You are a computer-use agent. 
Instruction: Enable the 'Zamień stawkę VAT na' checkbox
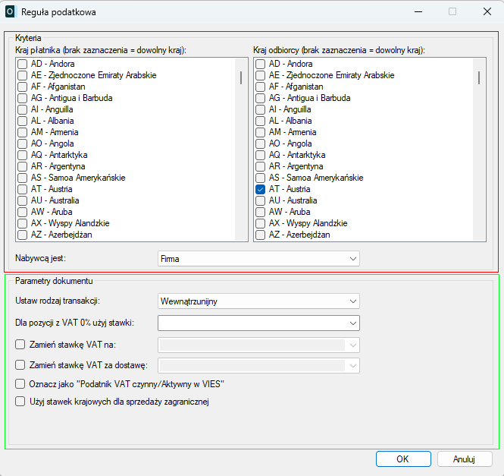(x=21, y=345)
